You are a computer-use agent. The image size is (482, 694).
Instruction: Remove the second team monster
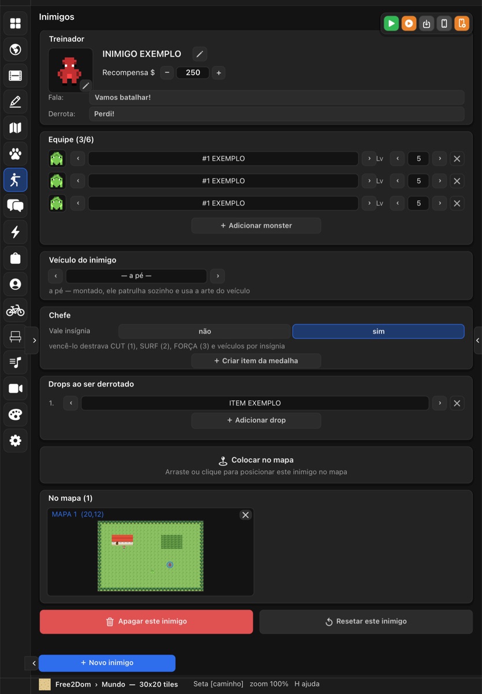(x=457, y=181)
